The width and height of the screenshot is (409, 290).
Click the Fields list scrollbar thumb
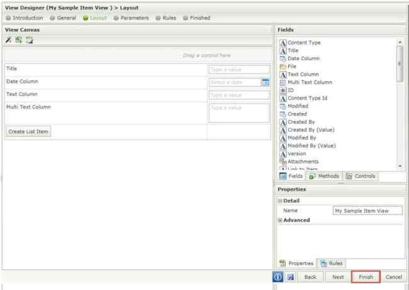click(x=400, y=64)
